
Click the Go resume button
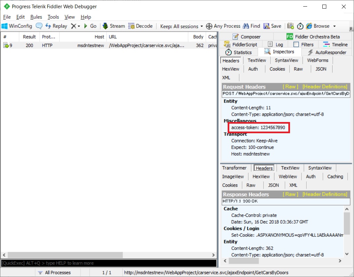[x=90, y=26]
